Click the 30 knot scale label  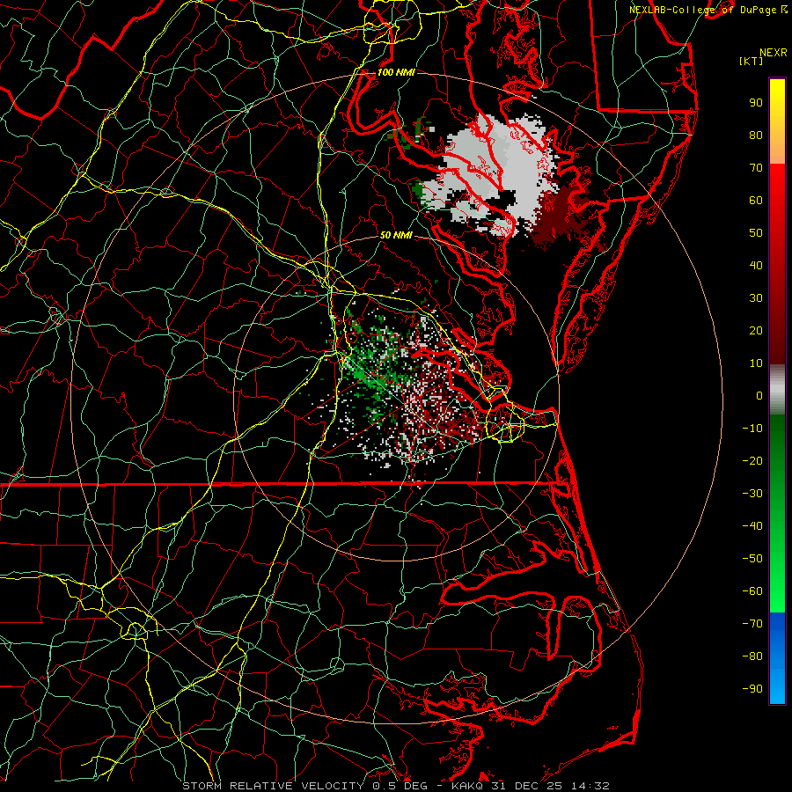[756, 298]
